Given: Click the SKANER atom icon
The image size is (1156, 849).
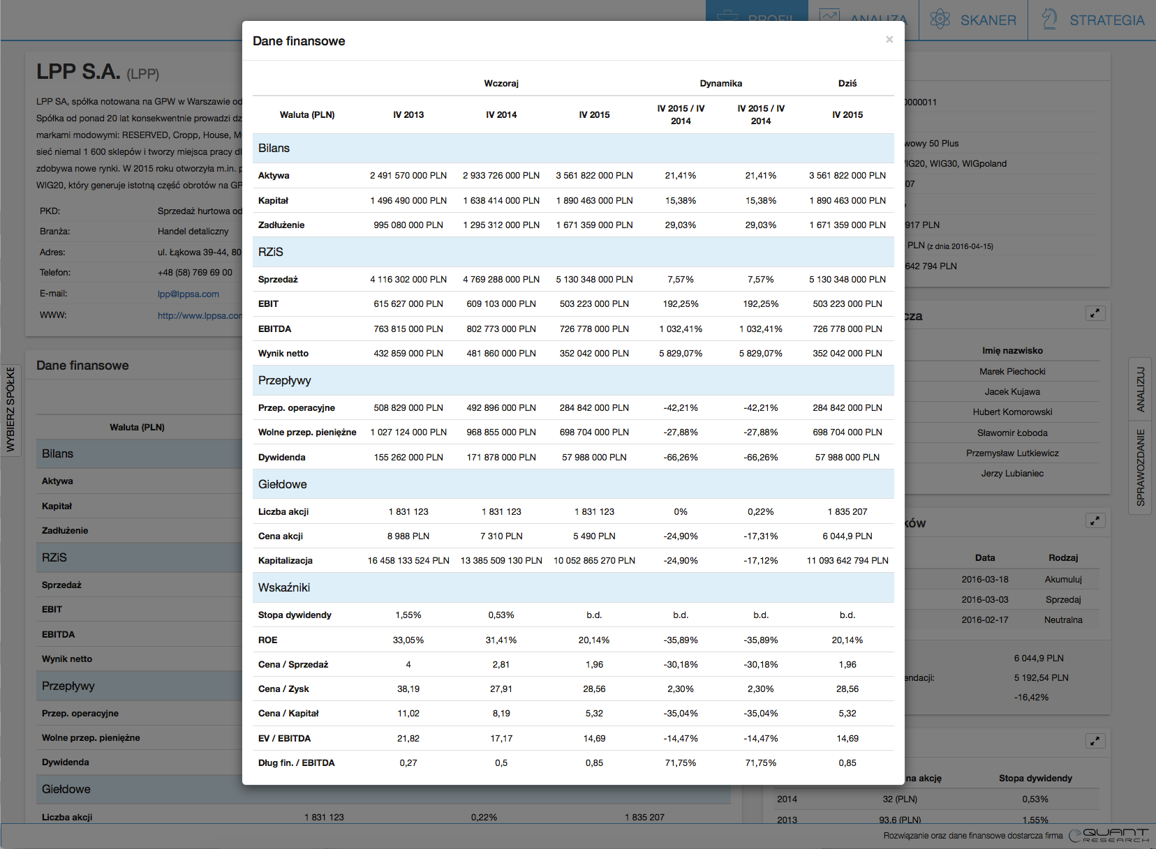Looking at the screenshot, I should pos(940,19).
